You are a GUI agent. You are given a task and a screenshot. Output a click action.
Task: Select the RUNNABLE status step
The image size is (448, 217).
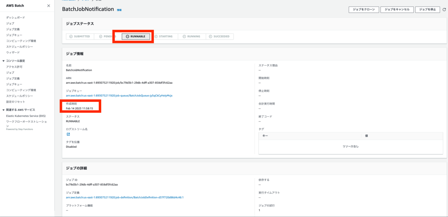[136, 37]
